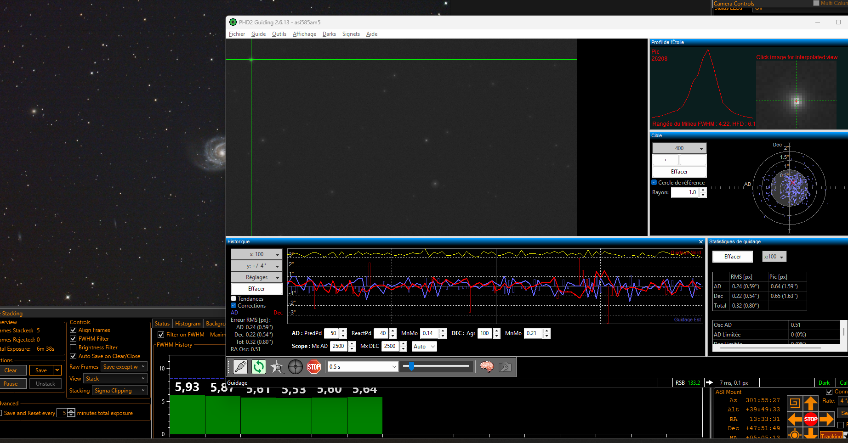Click the mount right arrow
Screen dimensions: 848x443
(826, 419)
